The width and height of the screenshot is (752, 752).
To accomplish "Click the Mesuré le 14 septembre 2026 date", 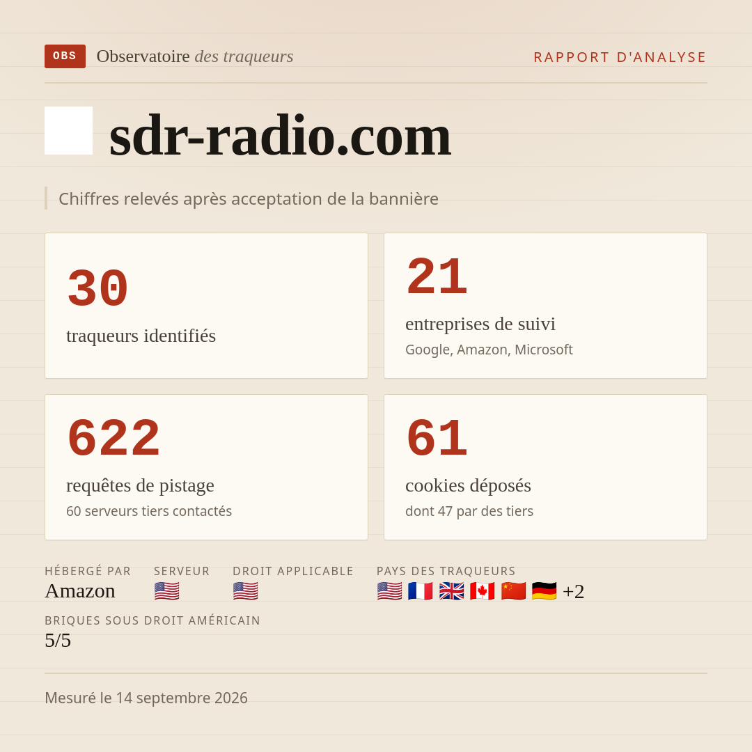I will 146,698.
